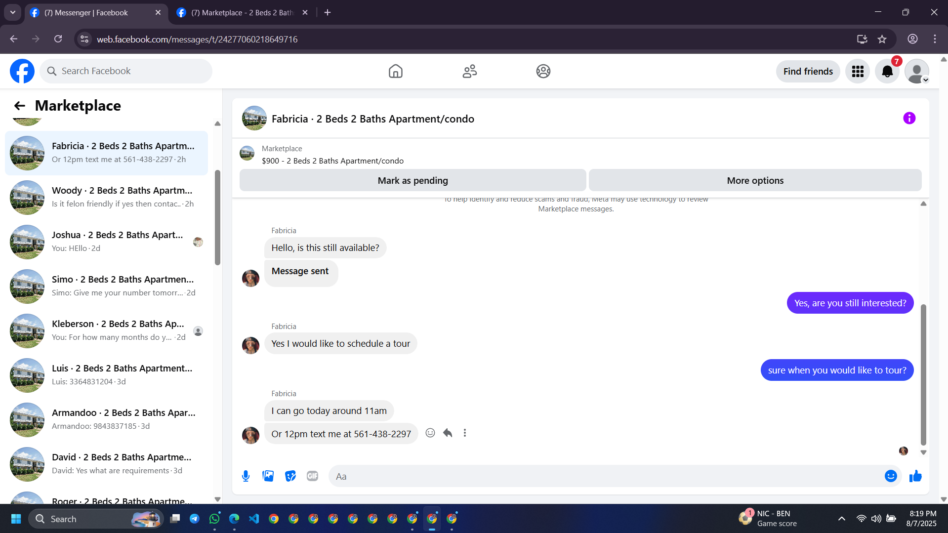Click the "Yes, are you still interested?" message
This screenshot has width=948, height=533.
850,303
